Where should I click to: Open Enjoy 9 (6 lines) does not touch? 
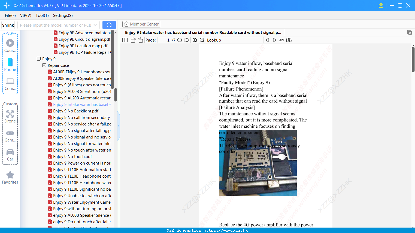(79, 85)
